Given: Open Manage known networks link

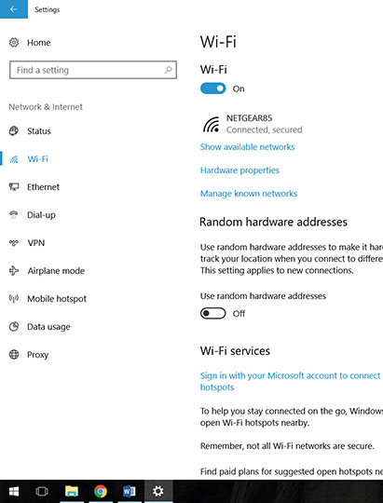Looking at the screenshot, I should (x=249, y=194).
